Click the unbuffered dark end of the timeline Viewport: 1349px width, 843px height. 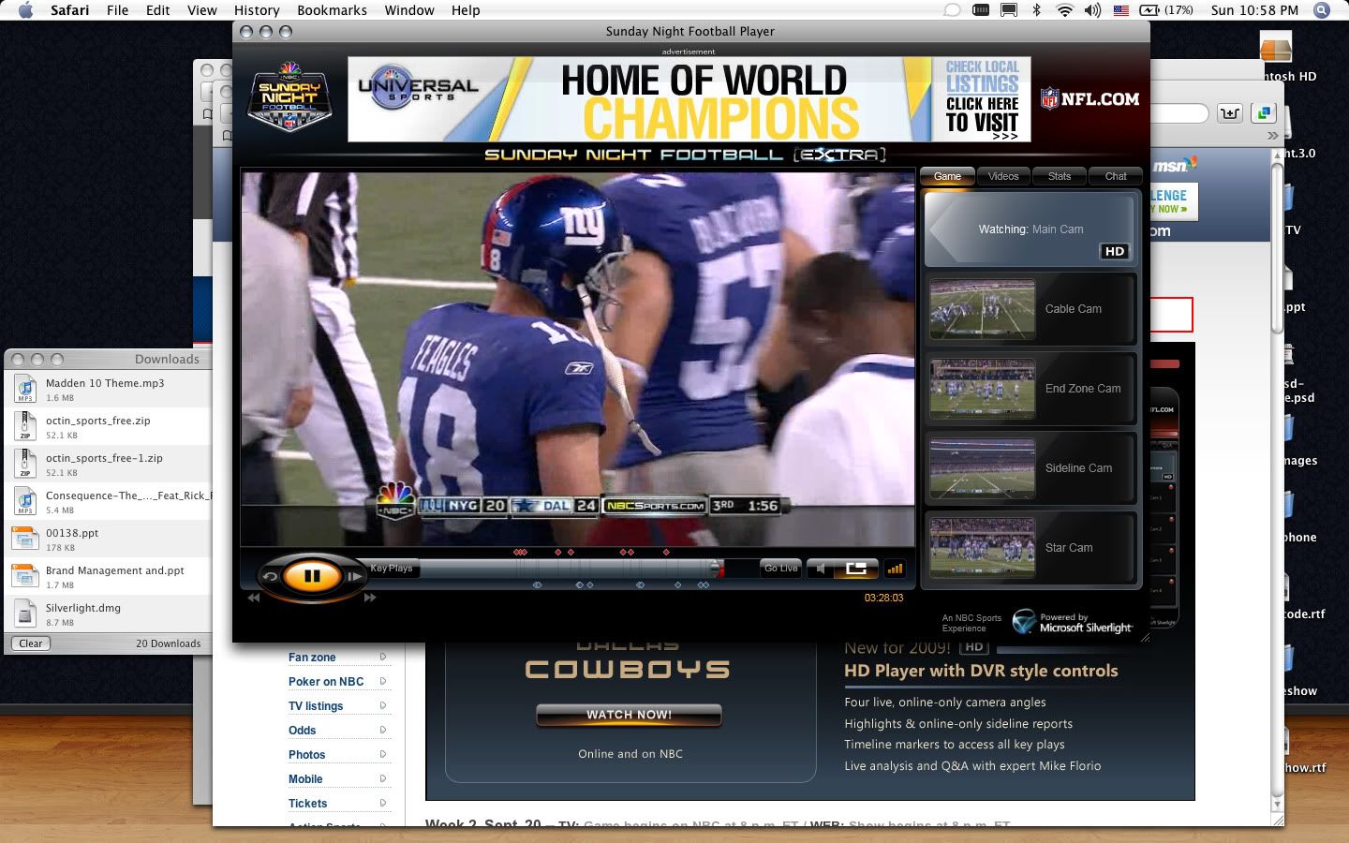point(740,568)
